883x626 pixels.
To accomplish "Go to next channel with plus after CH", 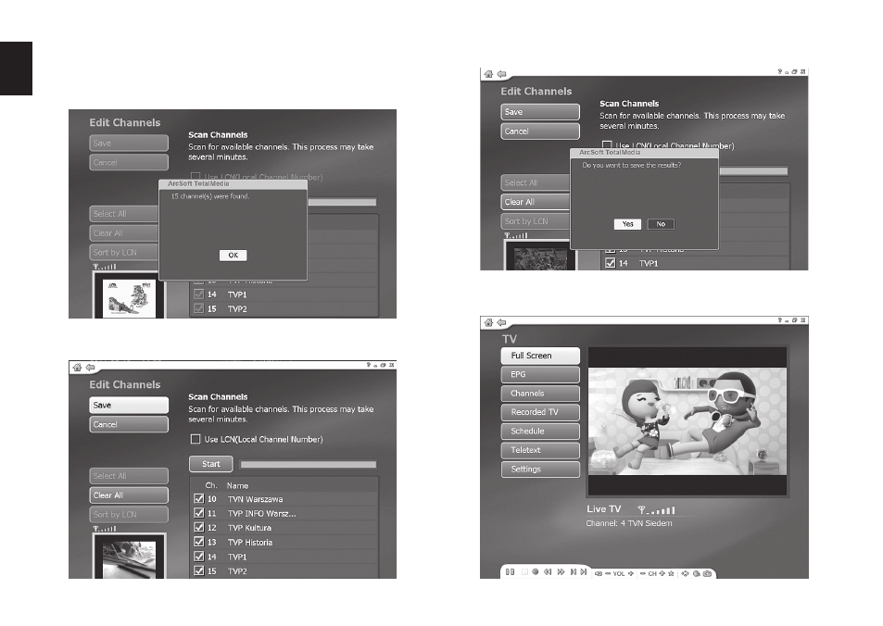I will click(x=662, y=573).
